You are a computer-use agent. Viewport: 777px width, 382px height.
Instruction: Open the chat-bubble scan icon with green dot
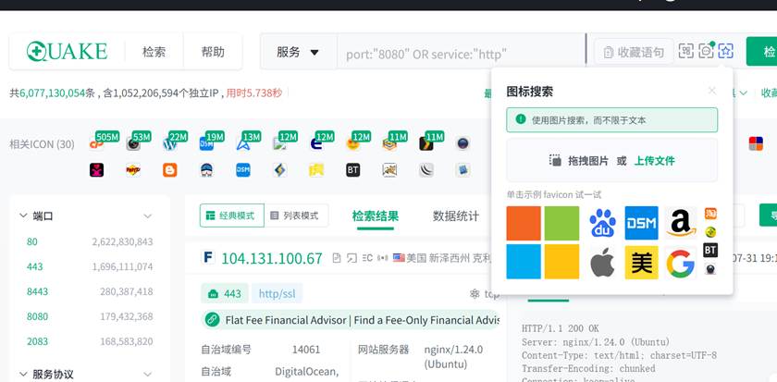(x=706, y=51)
